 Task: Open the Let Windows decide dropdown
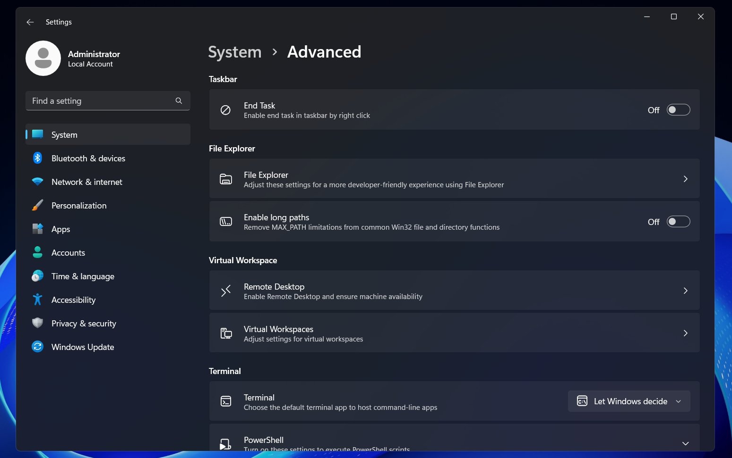pyautogui.click(x=629, y=401)
